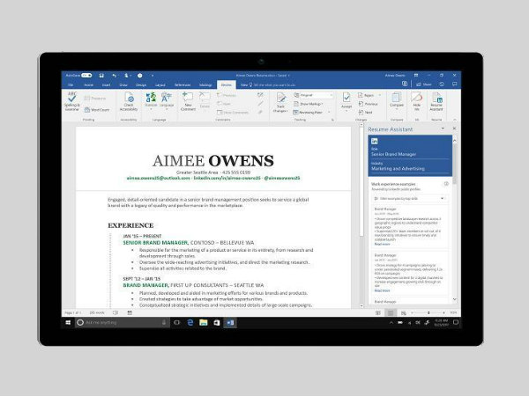This screenshot has height=396, width=529.
Task: Accept the tracked change
Action: (347, 100)
